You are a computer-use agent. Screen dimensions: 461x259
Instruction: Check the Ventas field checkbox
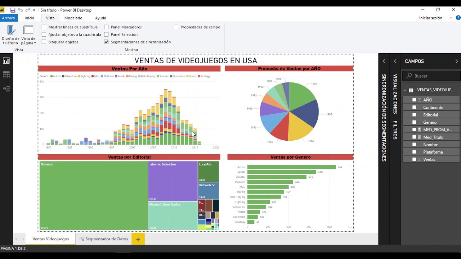click(414, 159)
